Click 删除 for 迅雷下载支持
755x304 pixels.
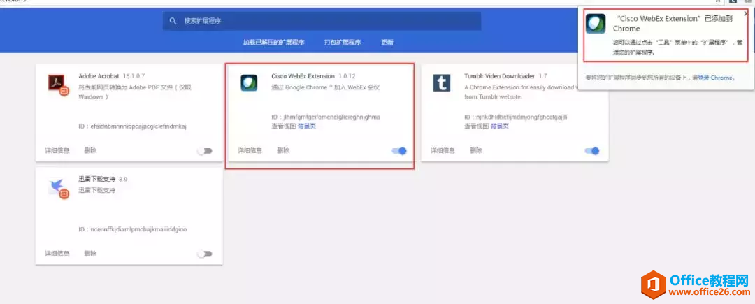(90, 254)
